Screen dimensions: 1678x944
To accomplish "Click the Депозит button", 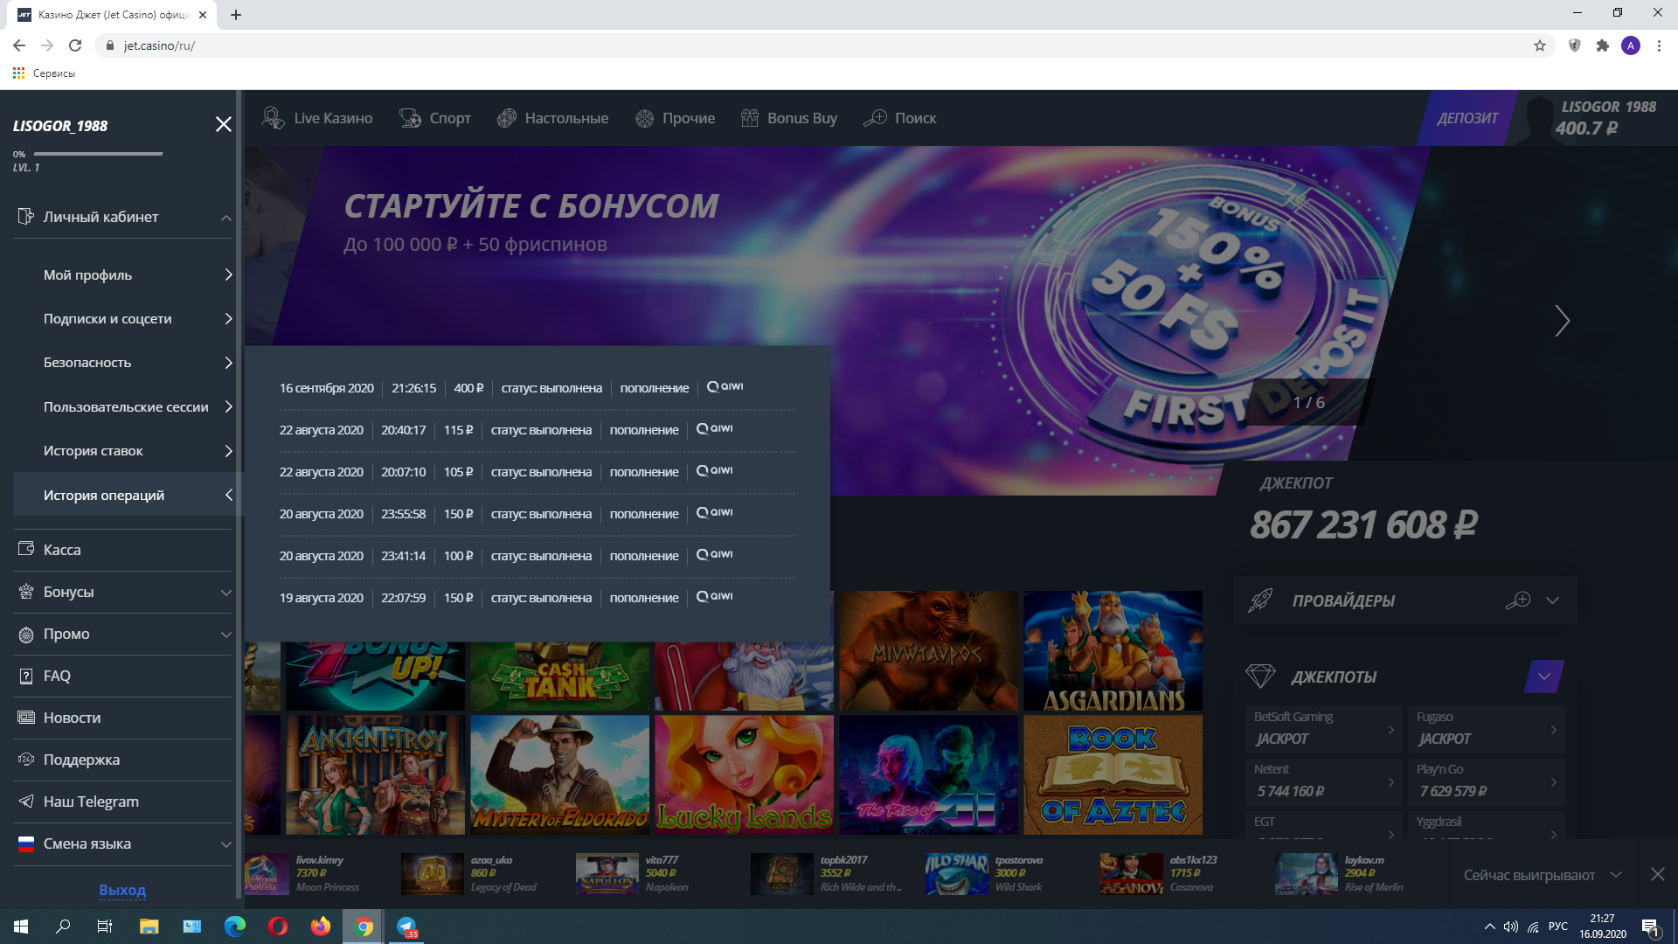I will click(x=1467, y=118).
